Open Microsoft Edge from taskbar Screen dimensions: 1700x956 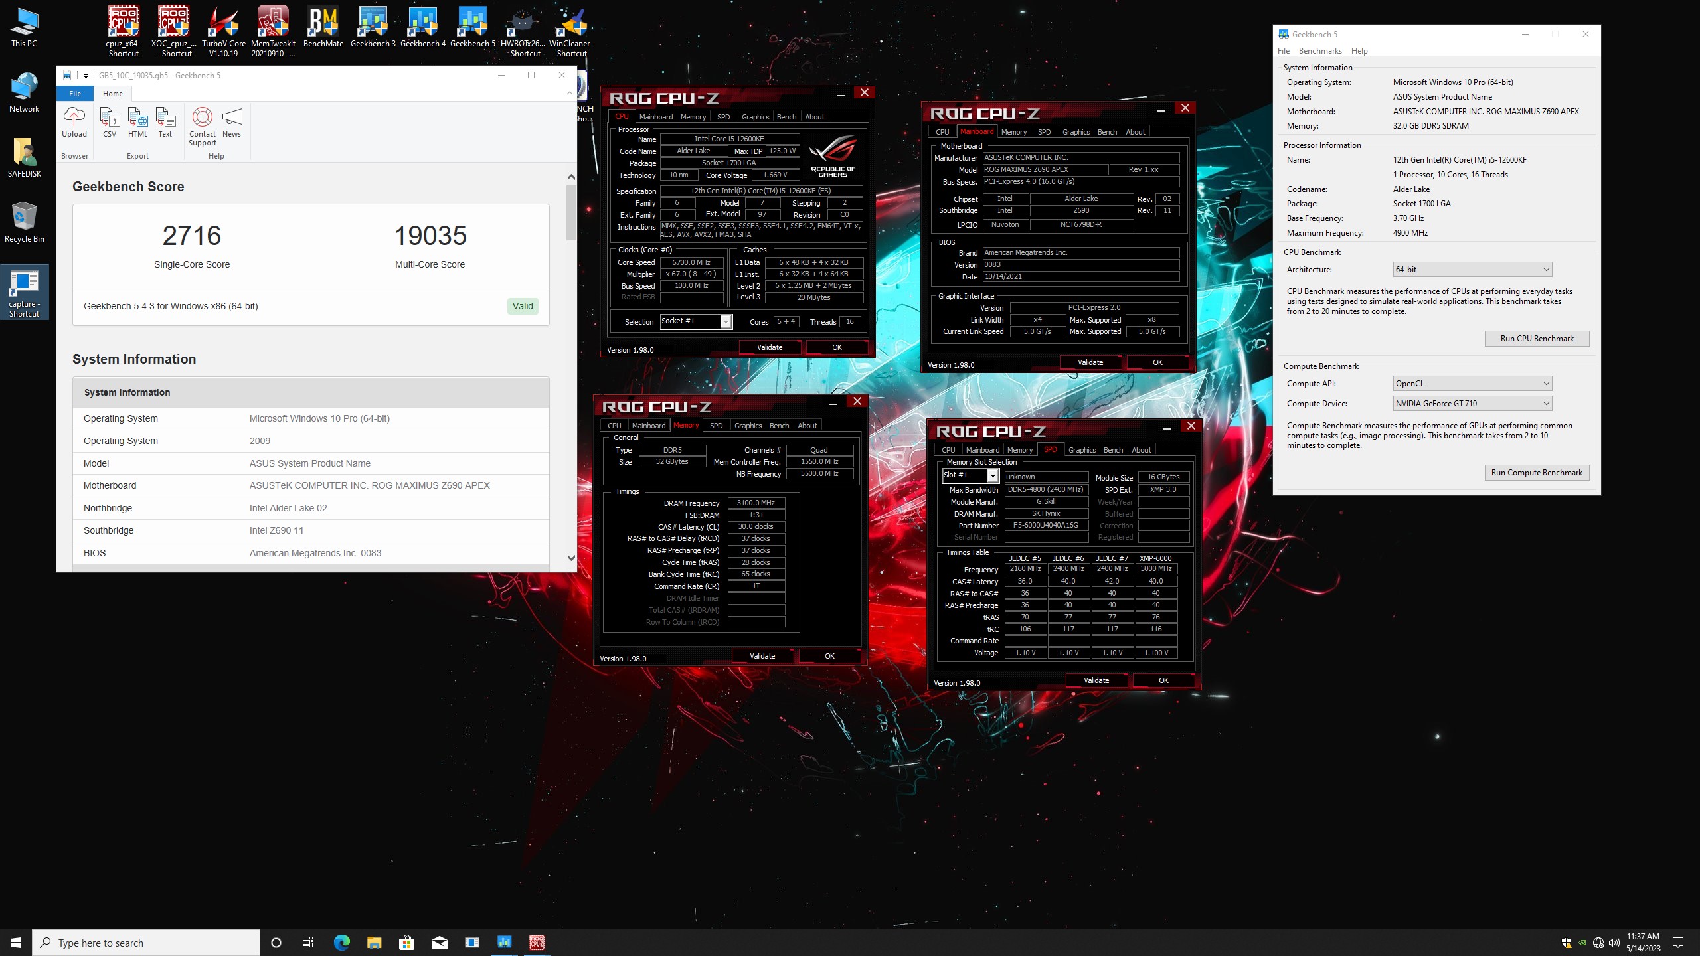click(x=341, y=942)
